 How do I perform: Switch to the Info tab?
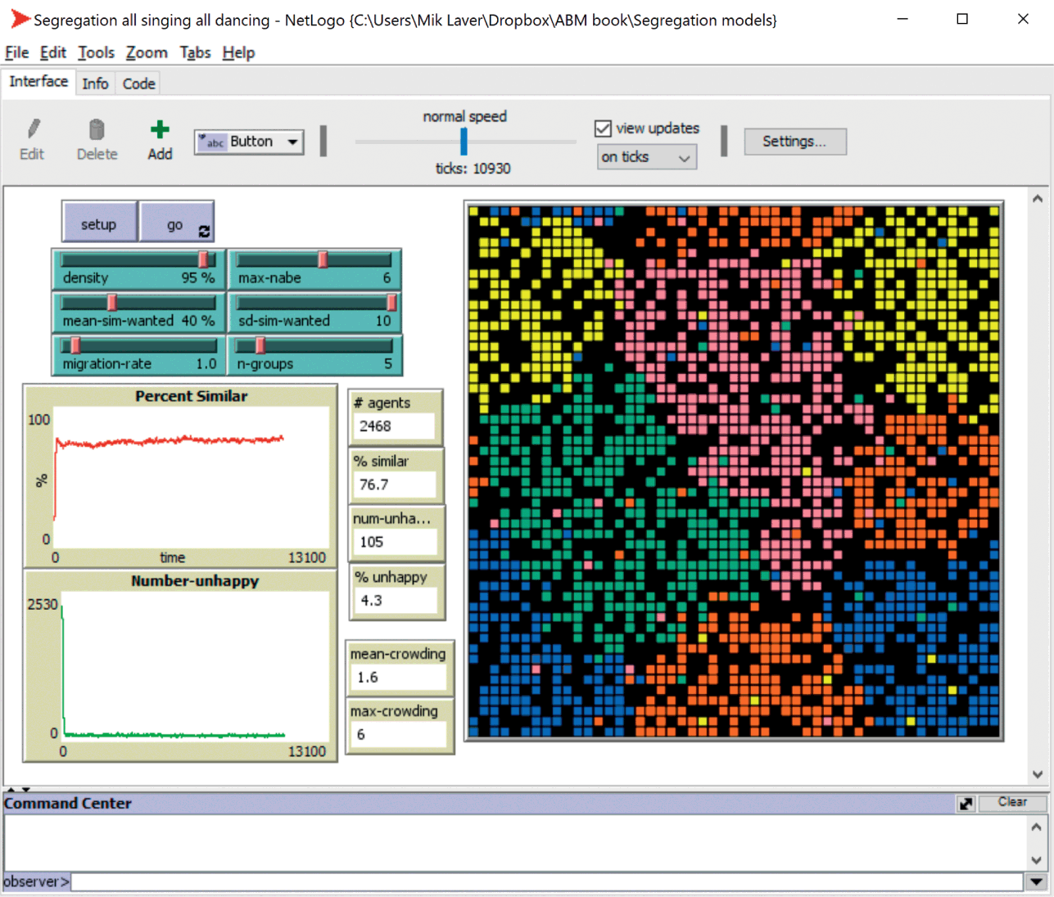point(95,83)
